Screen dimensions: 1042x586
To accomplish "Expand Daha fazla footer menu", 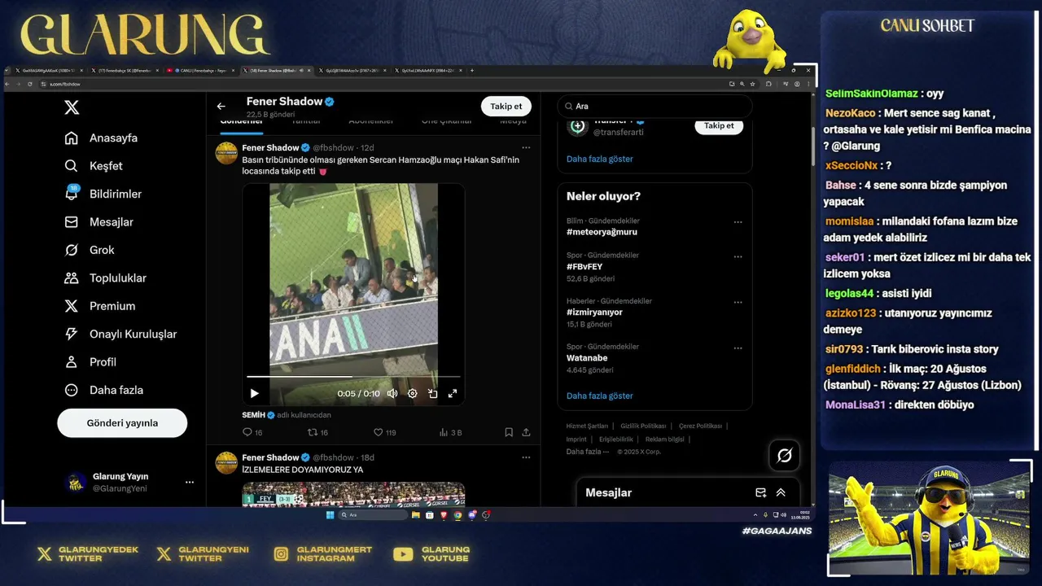I will (x=587, y=452).
